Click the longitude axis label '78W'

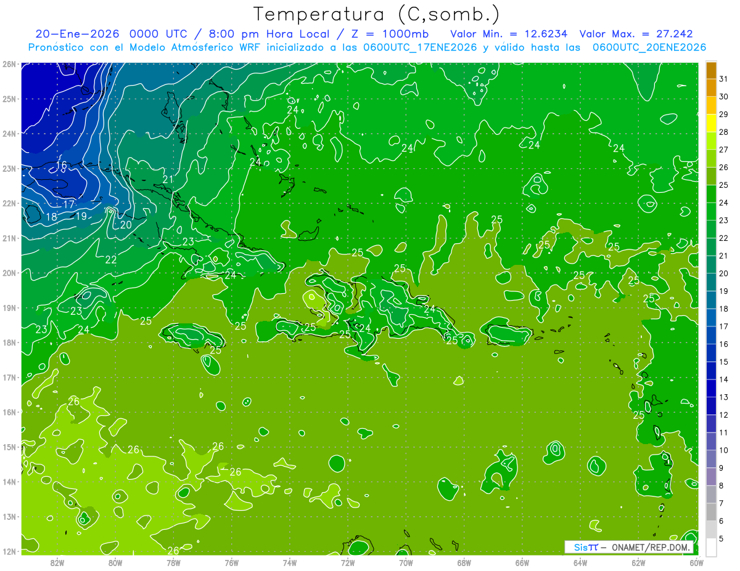pos(173,562)
